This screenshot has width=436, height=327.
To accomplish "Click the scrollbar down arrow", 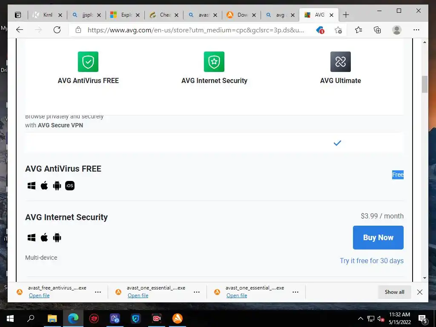I will pyautogui.click(x=425, y=278).
